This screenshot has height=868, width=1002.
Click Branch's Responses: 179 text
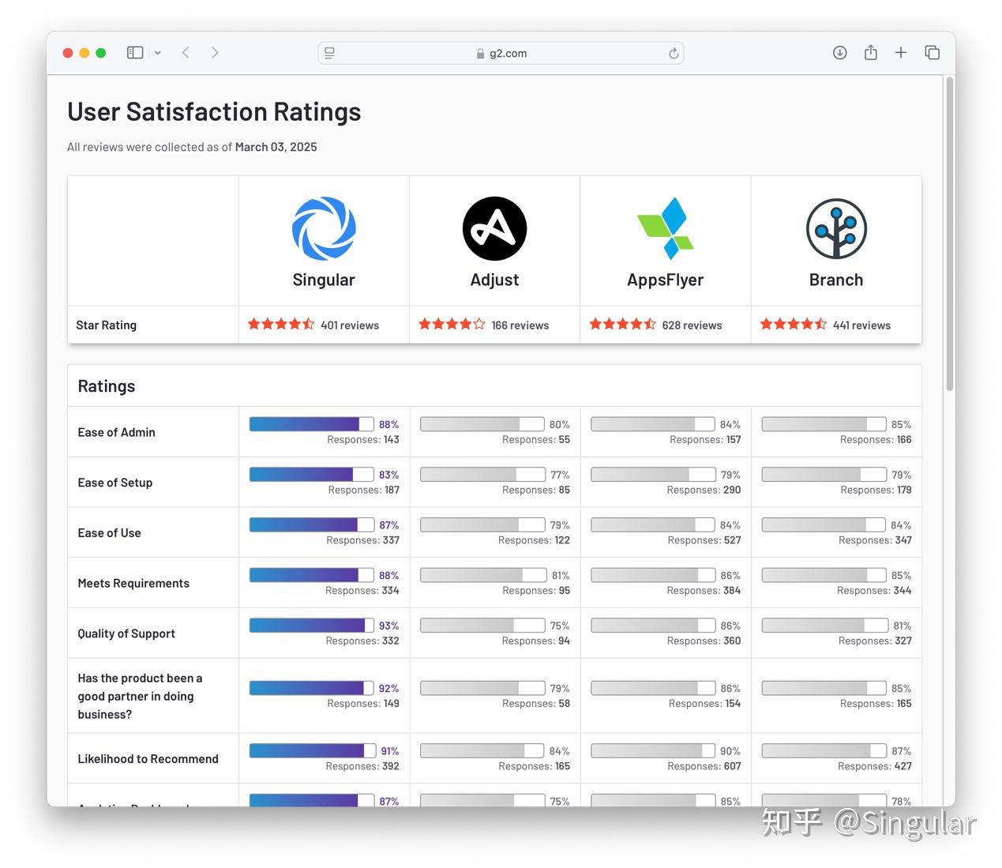click(x=876, y=490)
